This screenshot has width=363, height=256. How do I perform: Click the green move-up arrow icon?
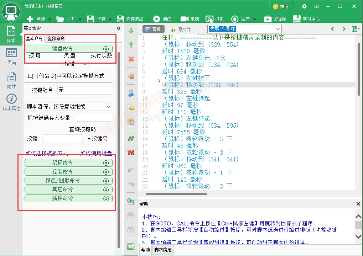(x=131, y=44)
